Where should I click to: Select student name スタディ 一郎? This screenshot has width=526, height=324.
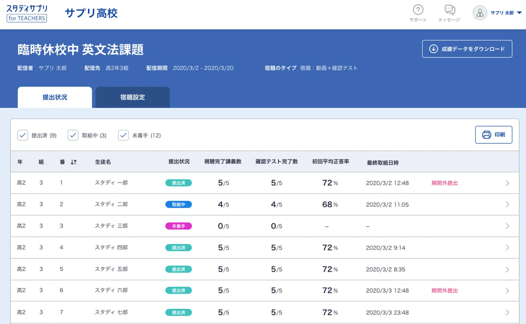click(x=111, y=183)
